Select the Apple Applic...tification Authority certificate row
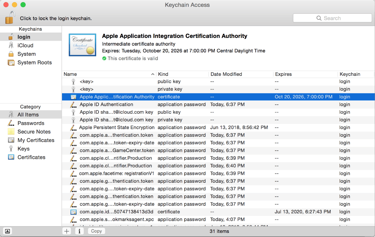Viewport: 375px width, 237px height. 218,97
